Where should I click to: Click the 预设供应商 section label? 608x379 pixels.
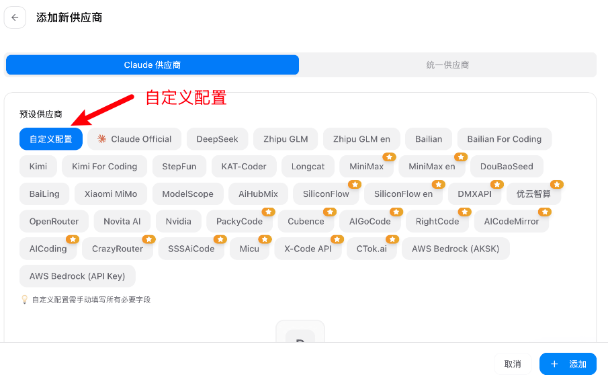[41, 114]
